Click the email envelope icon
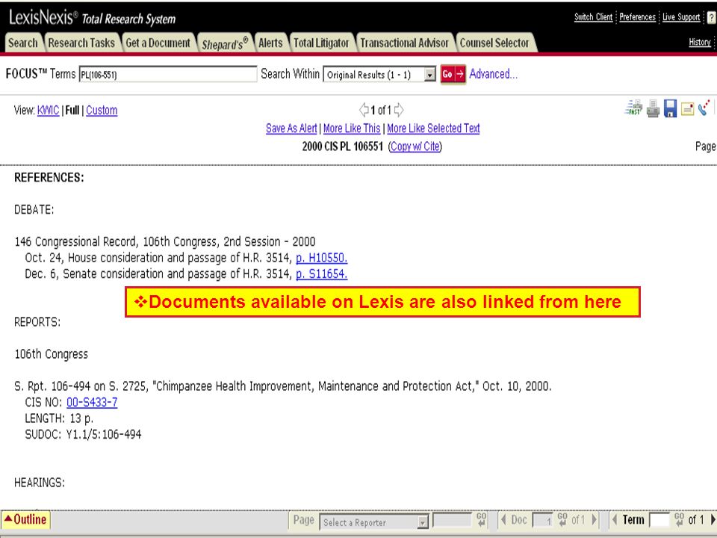717x538 pixels. tap(687, 109)
